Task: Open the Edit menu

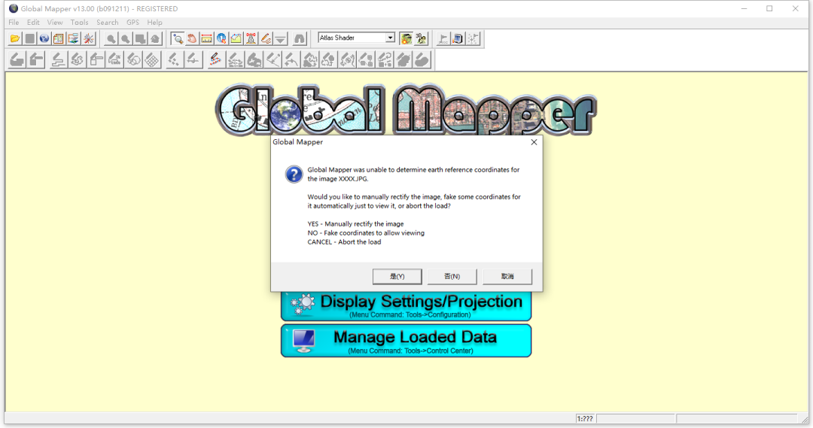Action: click(33, 23)
